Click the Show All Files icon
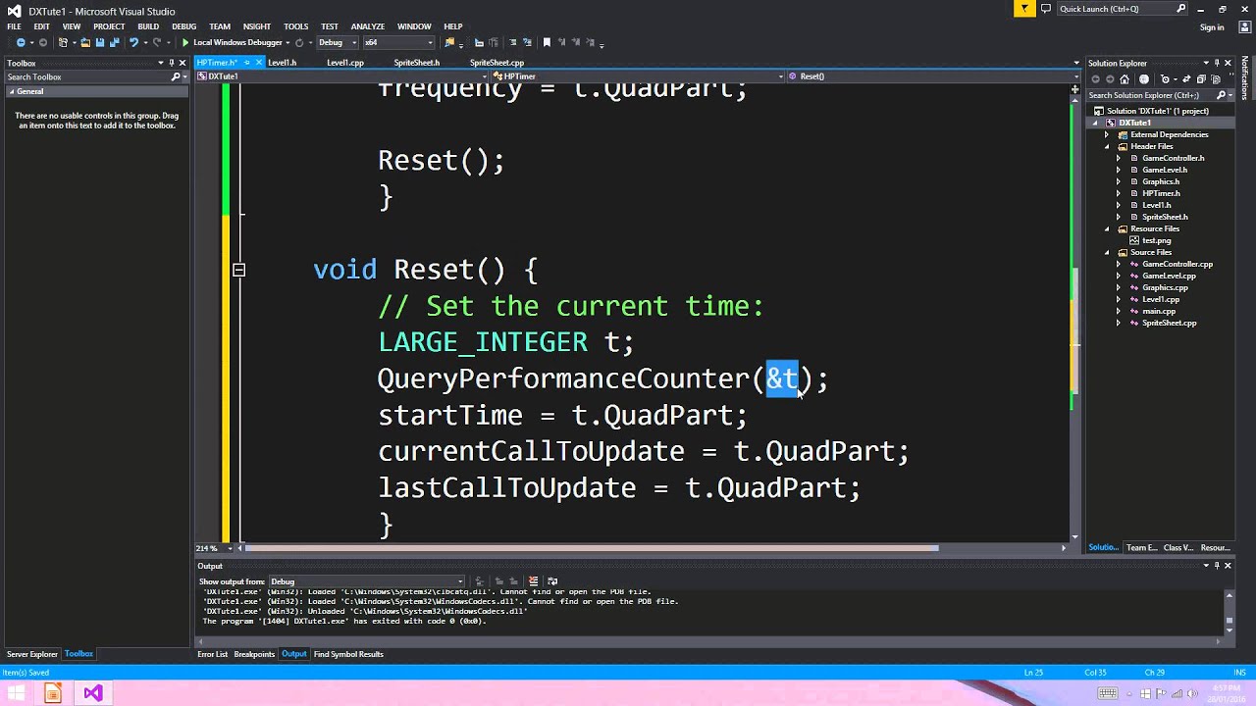The image size is (1256, 706). click(x=1216, y=79)
